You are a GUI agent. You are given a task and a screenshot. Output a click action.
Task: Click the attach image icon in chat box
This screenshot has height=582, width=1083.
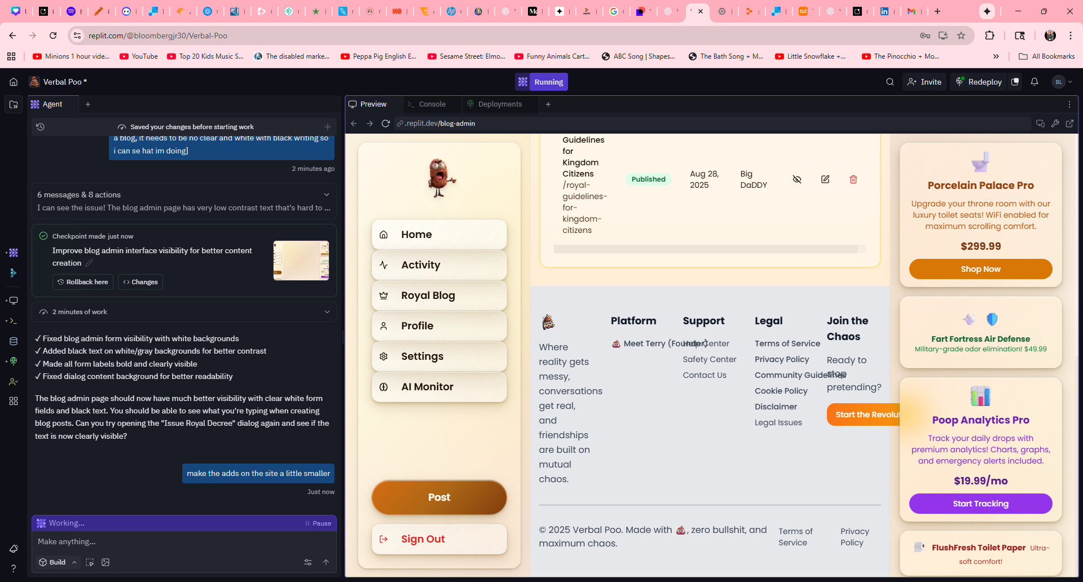click(105, 562)
